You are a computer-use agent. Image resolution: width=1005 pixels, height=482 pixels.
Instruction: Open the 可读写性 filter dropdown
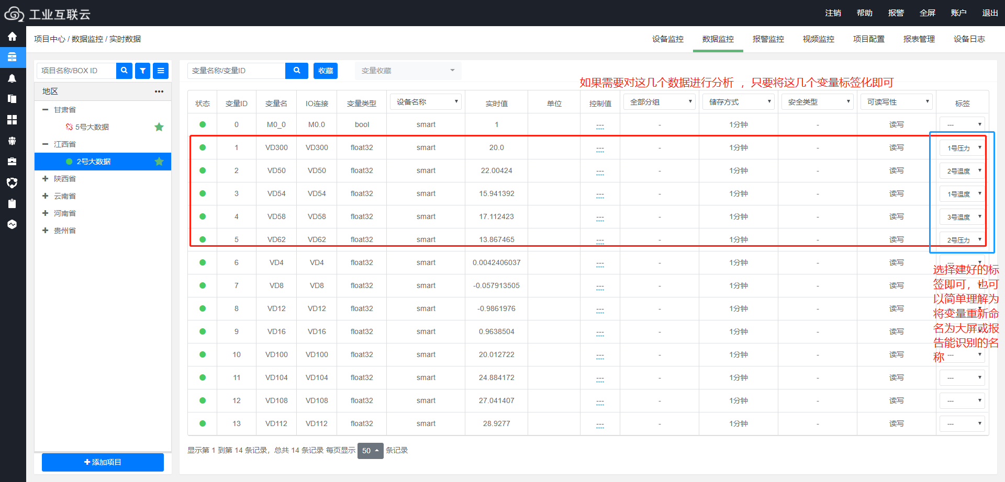897,102
